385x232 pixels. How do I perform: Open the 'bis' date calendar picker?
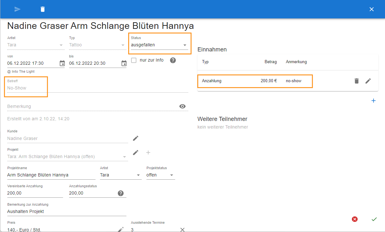pos(124,63)
